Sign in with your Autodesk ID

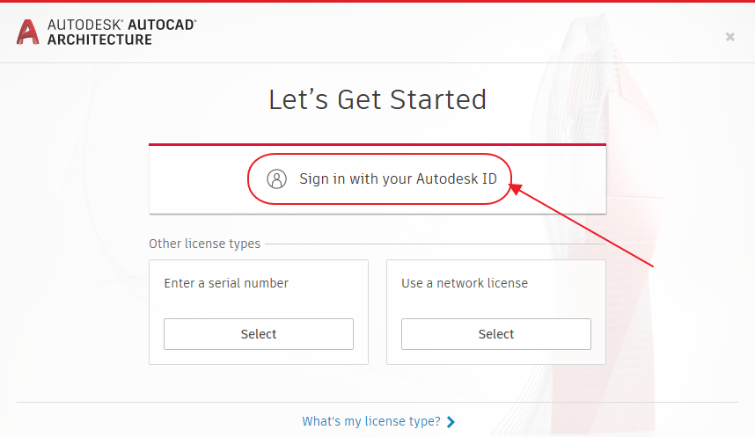pyautogui.click(x=398, y=179)
